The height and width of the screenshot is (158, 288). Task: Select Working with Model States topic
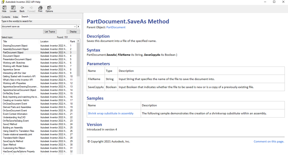pyautogui.click(x=16, y=66)
